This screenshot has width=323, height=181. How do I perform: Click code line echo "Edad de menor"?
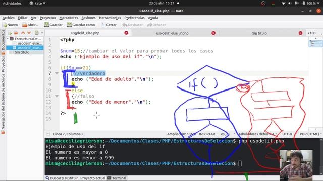[x=111, y=102]
